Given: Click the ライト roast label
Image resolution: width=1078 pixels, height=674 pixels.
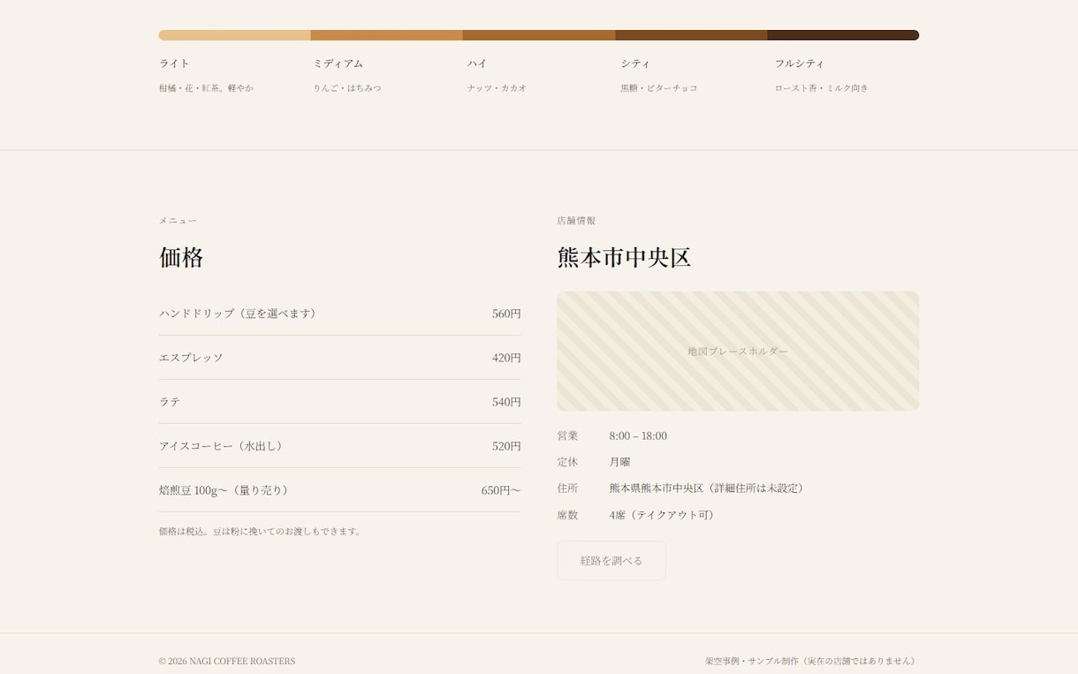Looking at the screenshot, I should click(174, 64).
